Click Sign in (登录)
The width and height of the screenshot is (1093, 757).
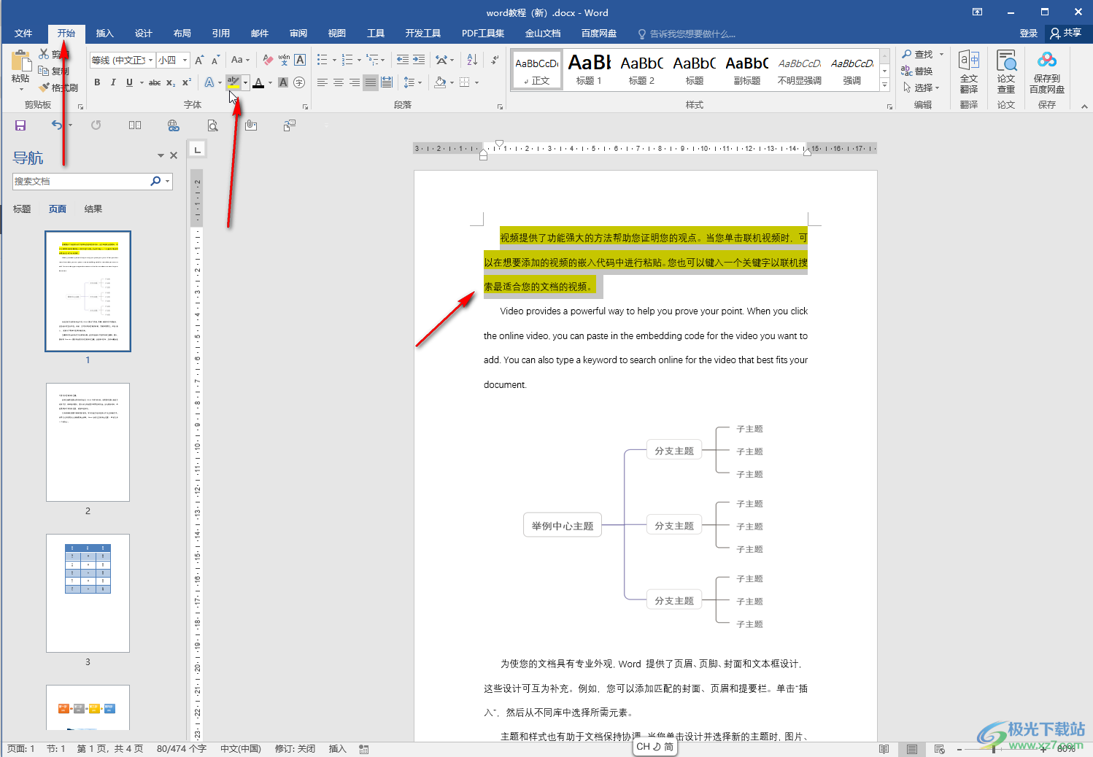pos(1029,34)
